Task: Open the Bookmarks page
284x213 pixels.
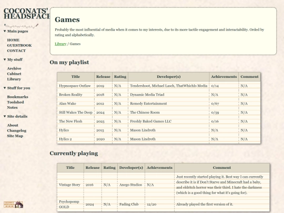Action: tap(17, 97)
